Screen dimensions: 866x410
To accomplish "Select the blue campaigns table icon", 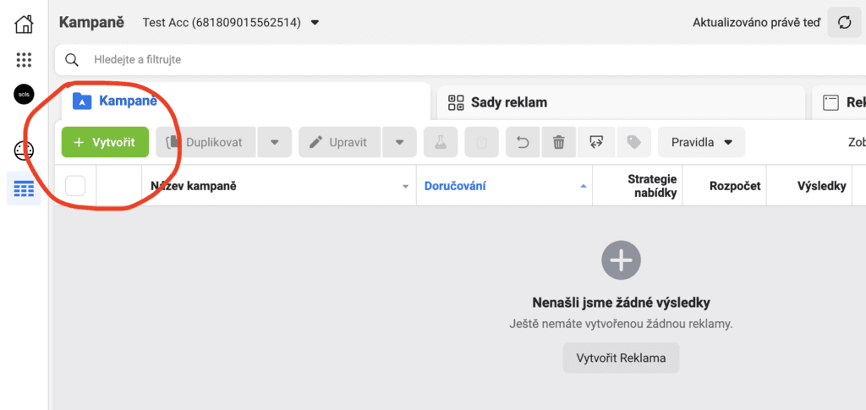I will (x=24, y=189).
